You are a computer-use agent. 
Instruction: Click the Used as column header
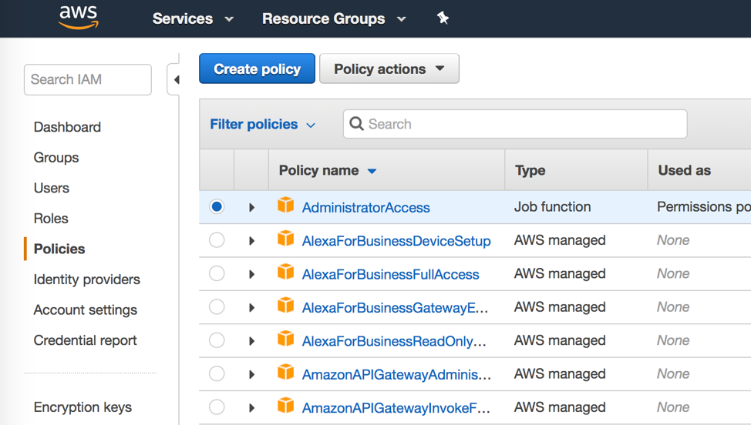tap(685, 171)
